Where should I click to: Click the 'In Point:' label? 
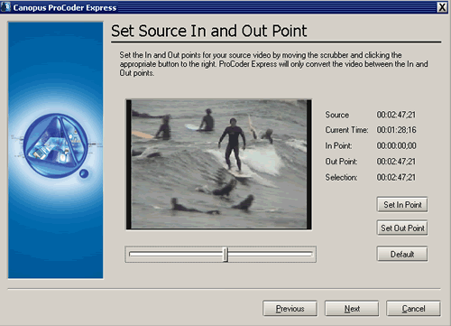click(338, 145)
